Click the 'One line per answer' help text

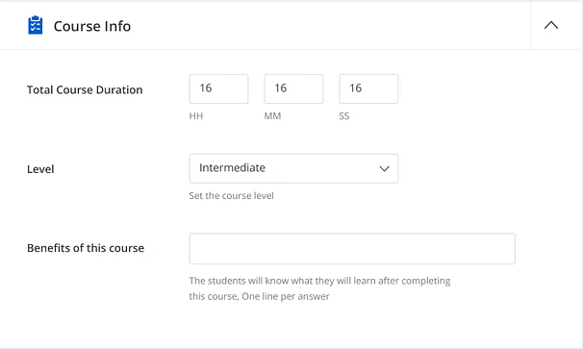click(286, 296)
